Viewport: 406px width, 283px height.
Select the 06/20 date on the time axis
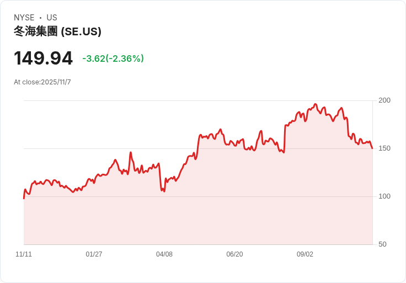coord(234,254)
